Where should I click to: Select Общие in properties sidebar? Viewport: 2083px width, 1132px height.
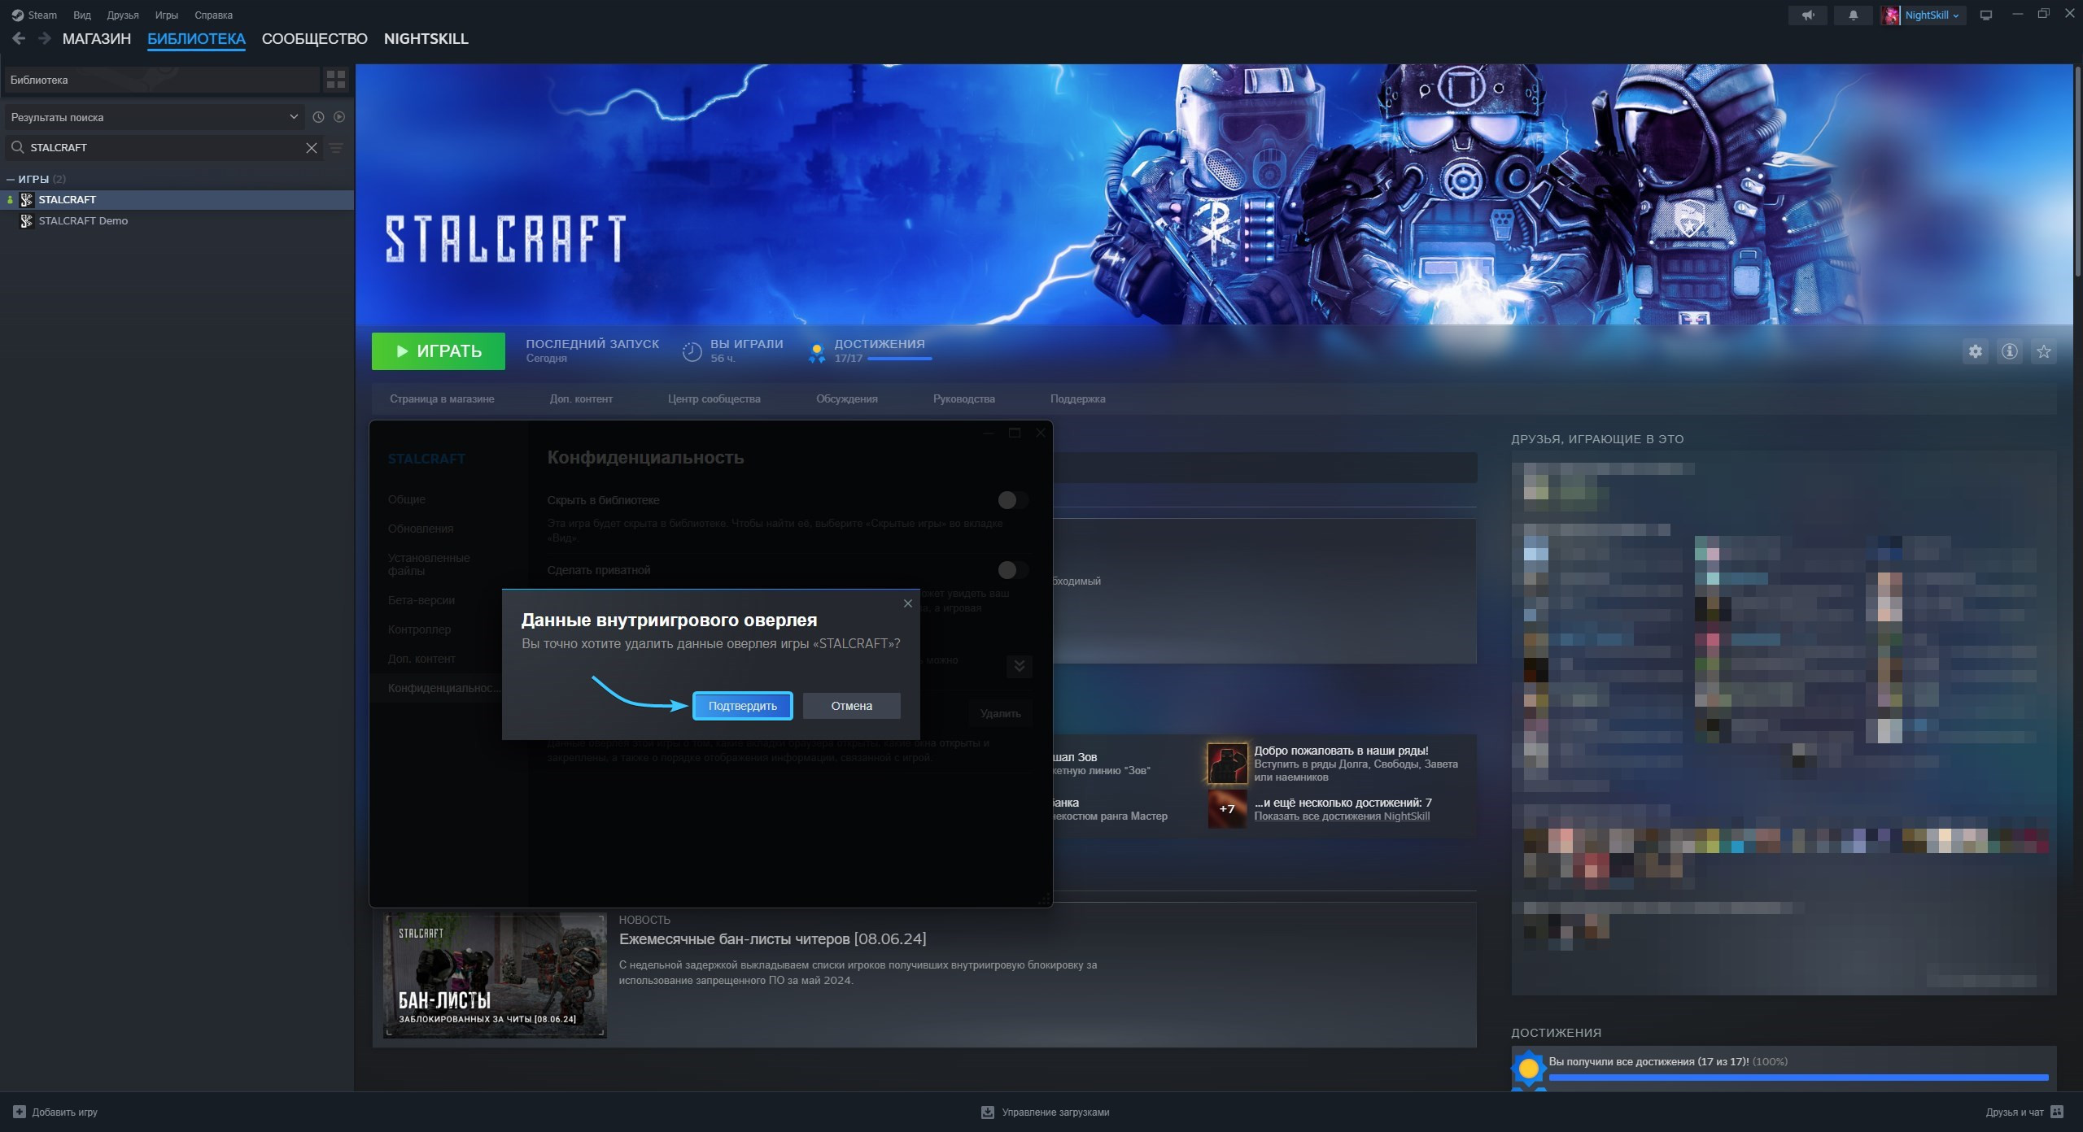click(x=407, y=499)
